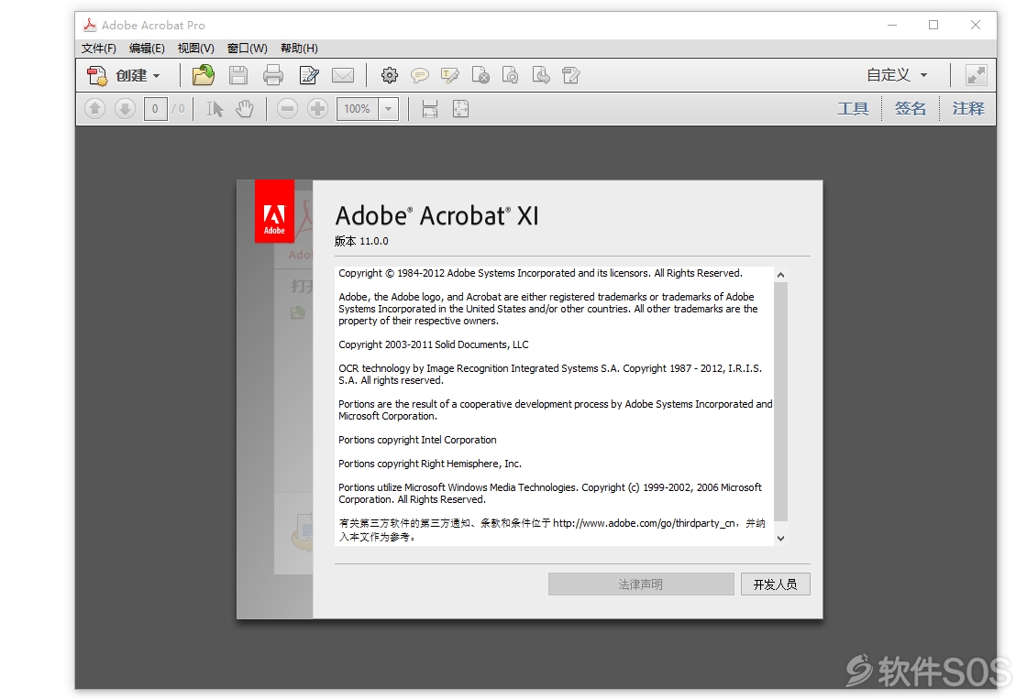Screen dimensions: 1027x699
Task: Click the zoom out minus icon
Action: coord(287,109)
